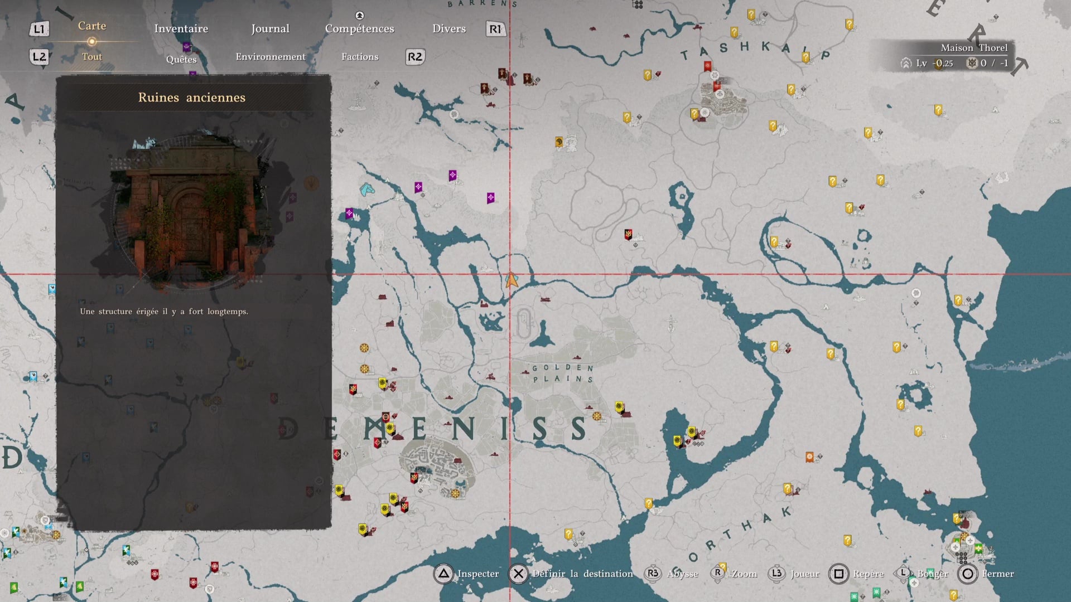Click the square Repère marker button
1071x602 pixels.
(838, 574)
